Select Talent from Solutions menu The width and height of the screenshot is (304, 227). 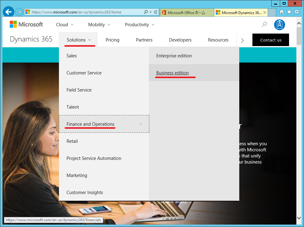point(104,107)
